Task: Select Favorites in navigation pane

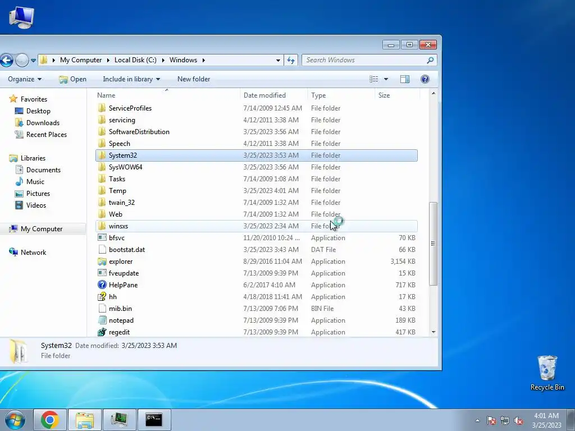Action: (34, 99)
